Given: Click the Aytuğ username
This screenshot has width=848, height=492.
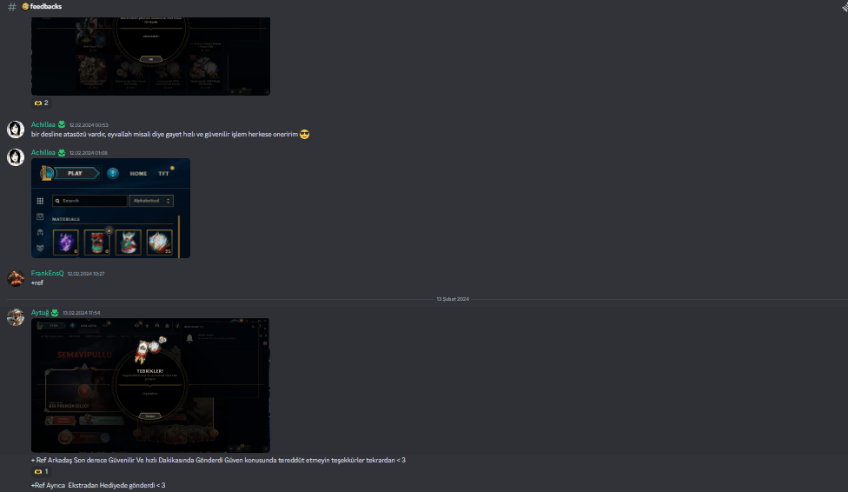Looking at the screenshot, I should point(40,312).
